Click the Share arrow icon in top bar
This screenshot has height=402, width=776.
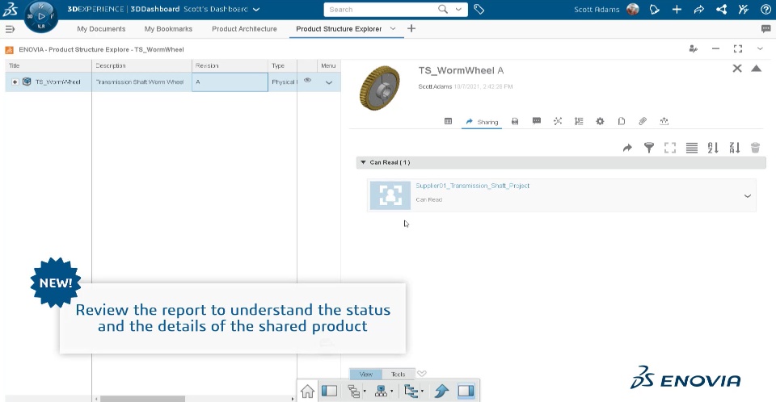698,9
